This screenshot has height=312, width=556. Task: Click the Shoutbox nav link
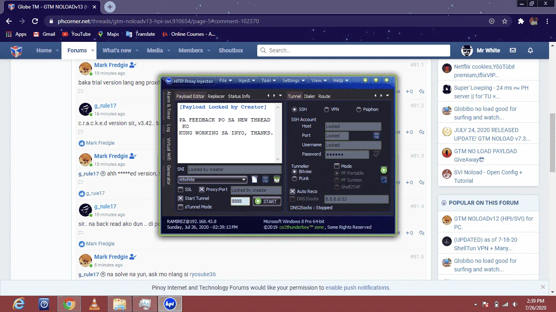click(231, 51)
